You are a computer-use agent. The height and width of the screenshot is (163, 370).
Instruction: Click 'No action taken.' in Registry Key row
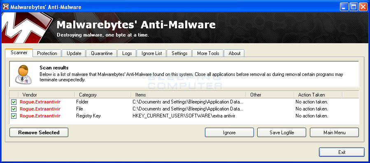(312, 116)
